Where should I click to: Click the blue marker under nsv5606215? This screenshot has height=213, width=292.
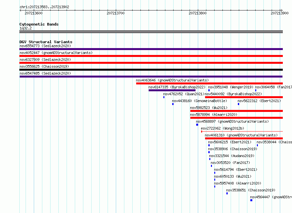209,145
